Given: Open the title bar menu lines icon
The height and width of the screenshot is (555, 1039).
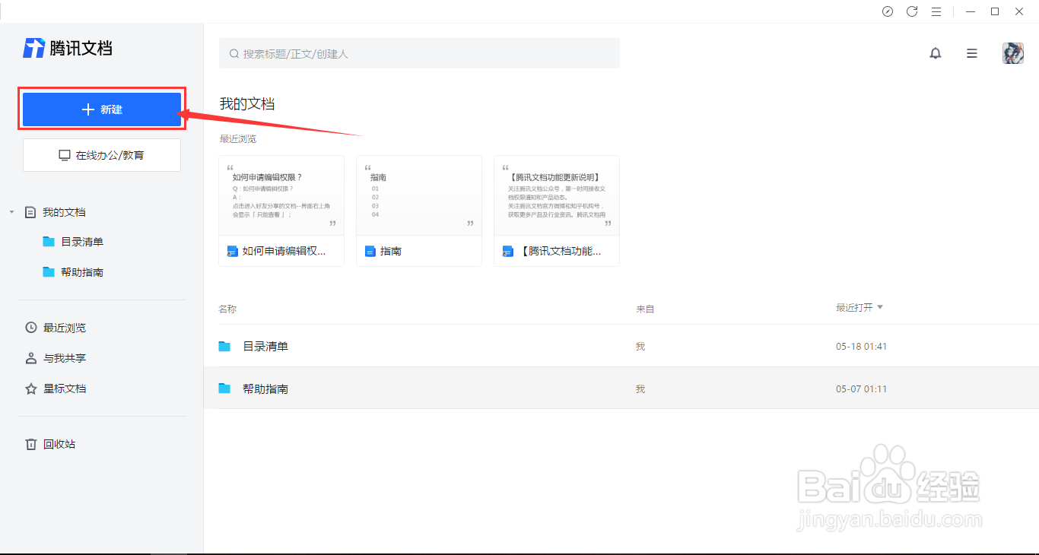Looking at the screenshot, I should tap(936, 11).
